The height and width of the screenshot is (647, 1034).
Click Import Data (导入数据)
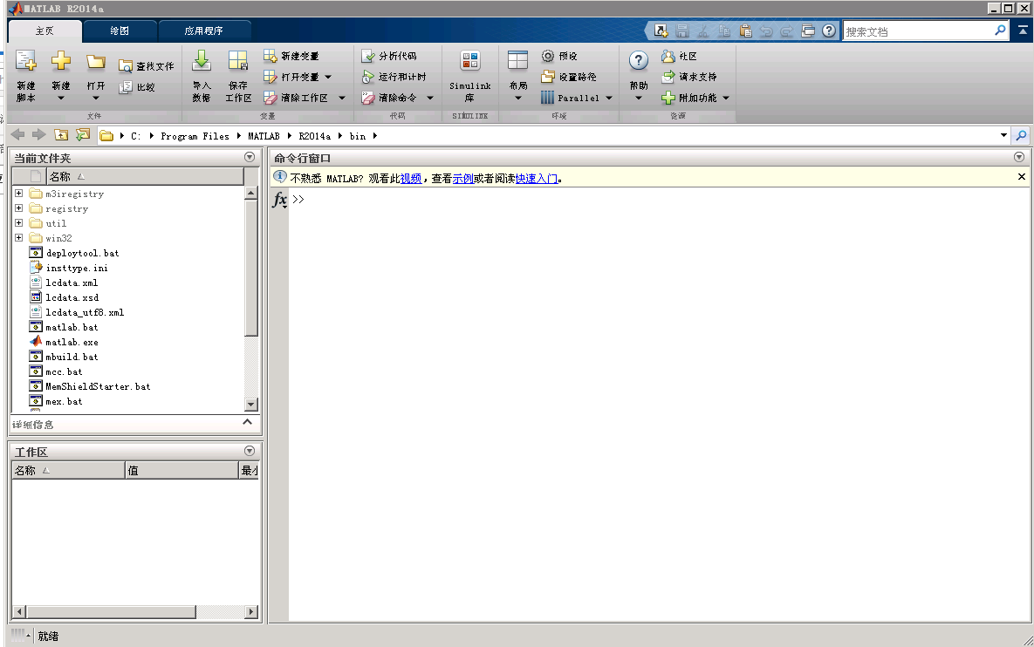pos(202,77)
